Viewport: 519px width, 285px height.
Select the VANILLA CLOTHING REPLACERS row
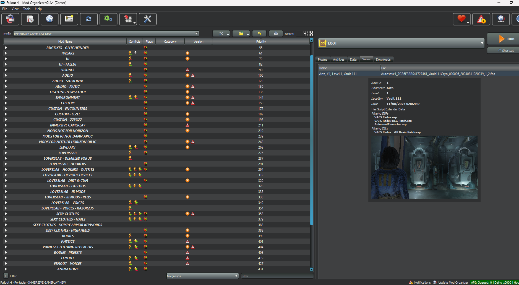click(157, 247)
